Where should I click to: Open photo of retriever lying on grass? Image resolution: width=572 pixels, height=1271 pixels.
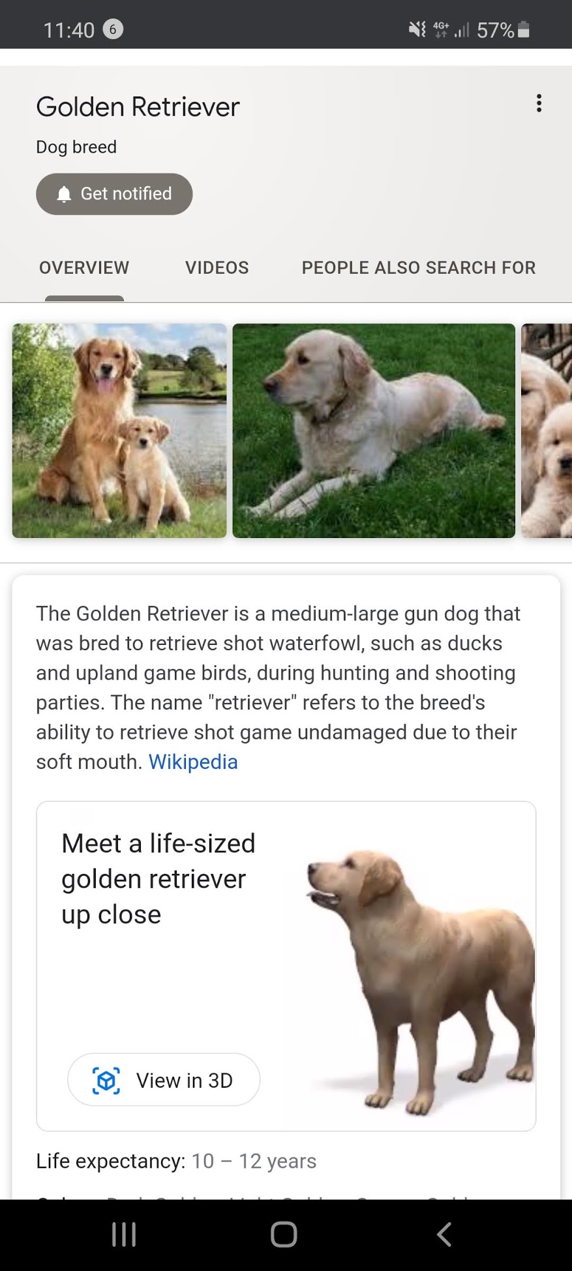[x=374, y=431]
